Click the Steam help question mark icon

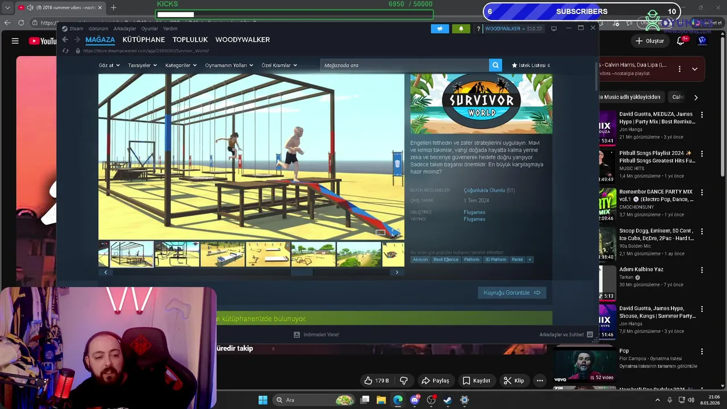pyautogui.click(x=478, y=28)
